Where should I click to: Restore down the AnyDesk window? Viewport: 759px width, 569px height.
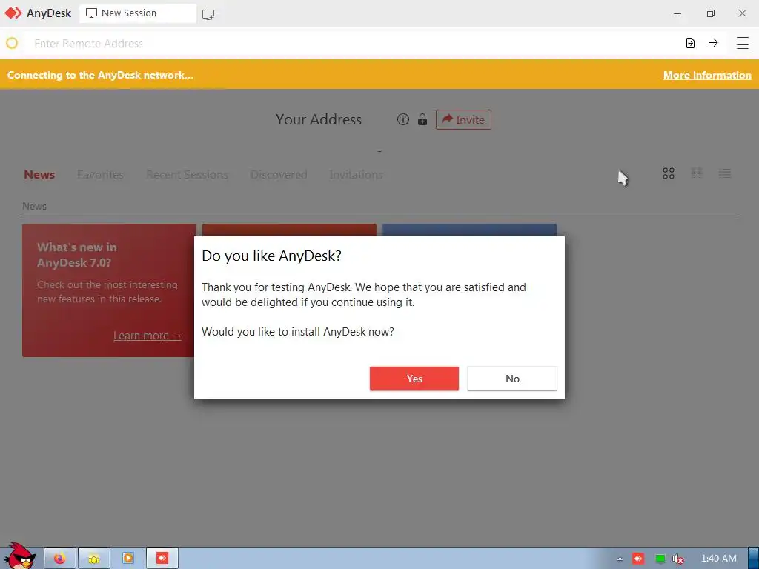tap(710, 13)
